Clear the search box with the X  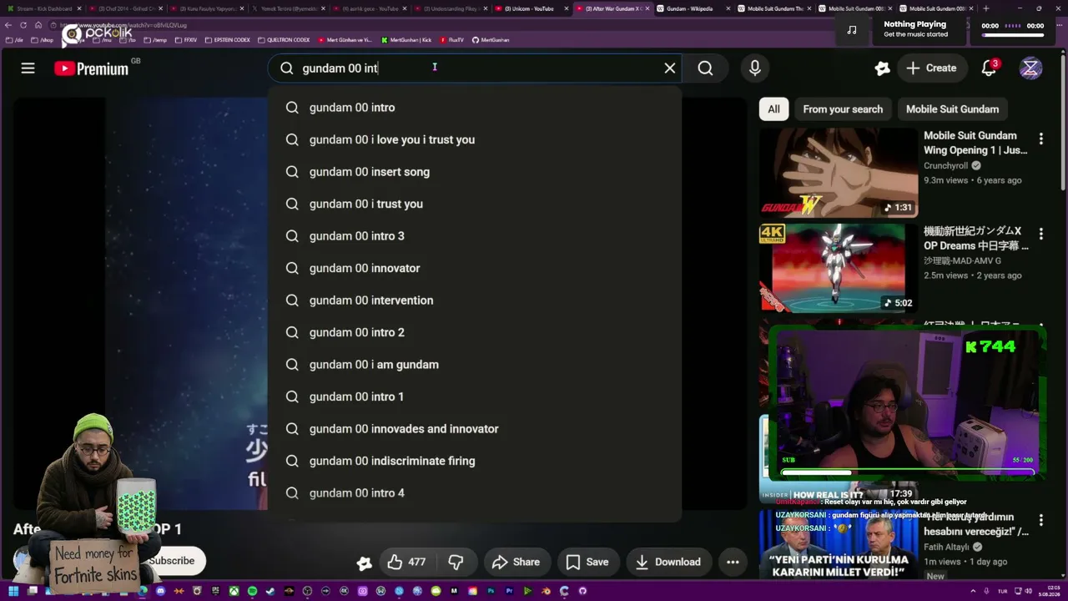coord(669,68)
